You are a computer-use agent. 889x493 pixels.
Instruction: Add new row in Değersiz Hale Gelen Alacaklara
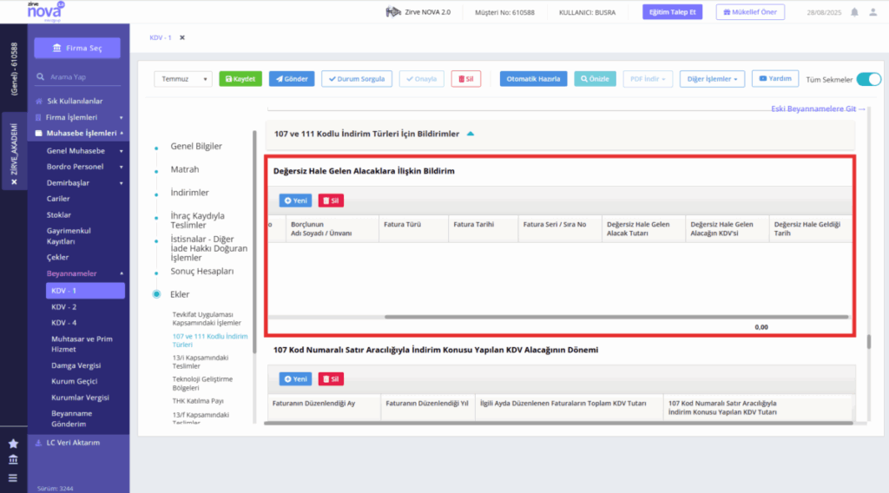click(x=295, y=200)
